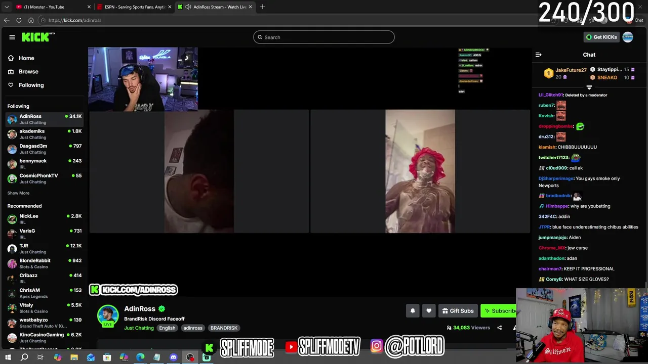
Task: Click the share icon next to viewers
Action: (499, 328)
